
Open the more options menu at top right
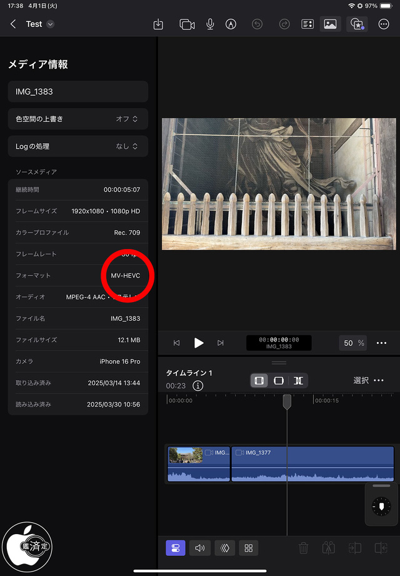[x=384, y=24]
